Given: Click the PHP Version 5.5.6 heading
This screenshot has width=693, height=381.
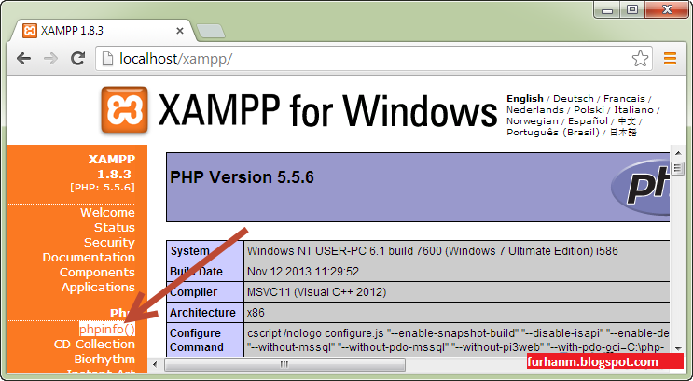Looking at the screenshot, I should point(242,177).
